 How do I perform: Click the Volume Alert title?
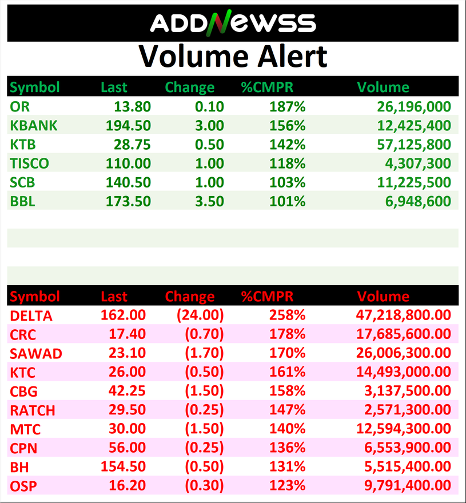(x=233, y=56)
